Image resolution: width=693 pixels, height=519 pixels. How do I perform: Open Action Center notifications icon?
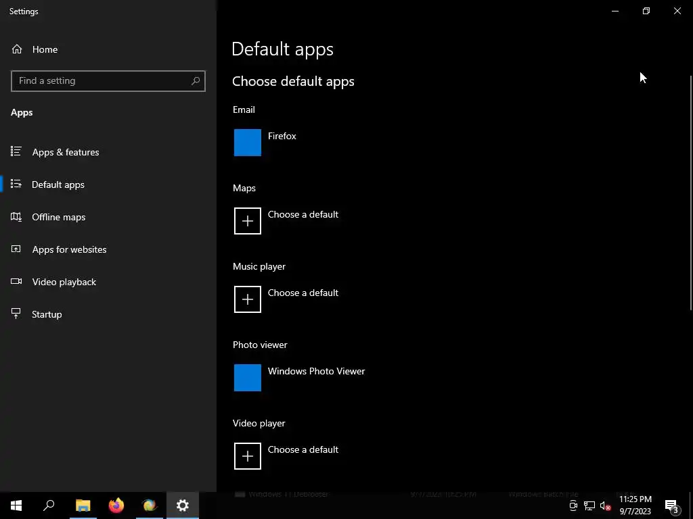(672, 505)
